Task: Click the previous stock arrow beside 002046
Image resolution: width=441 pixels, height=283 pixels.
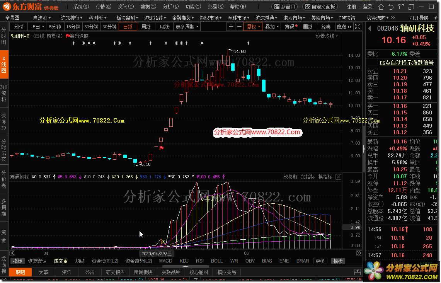Action: click(x=369, y=28)
